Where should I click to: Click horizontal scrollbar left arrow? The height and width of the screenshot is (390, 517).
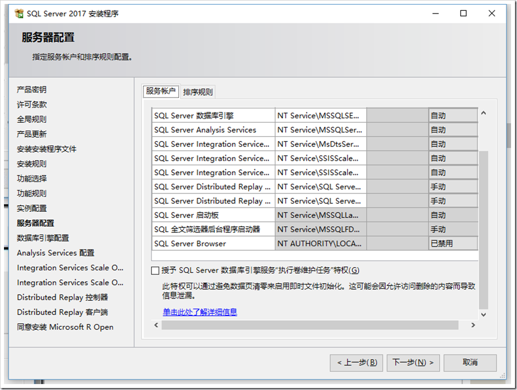click(x=156, y=325)
